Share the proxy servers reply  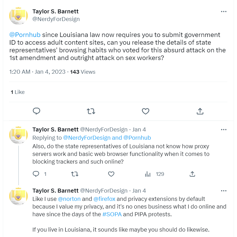coord(193,174)
